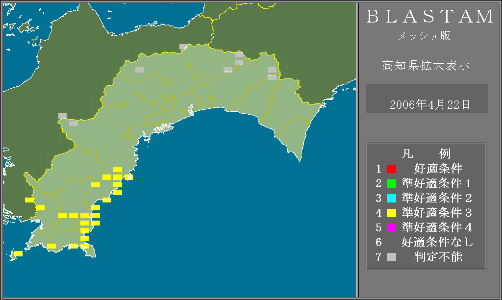
Task: Click the 準好適条件4 legend label
Action: point(437,227)
